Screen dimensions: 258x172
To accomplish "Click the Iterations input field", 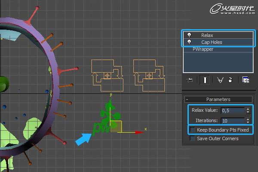I will 232,121.
